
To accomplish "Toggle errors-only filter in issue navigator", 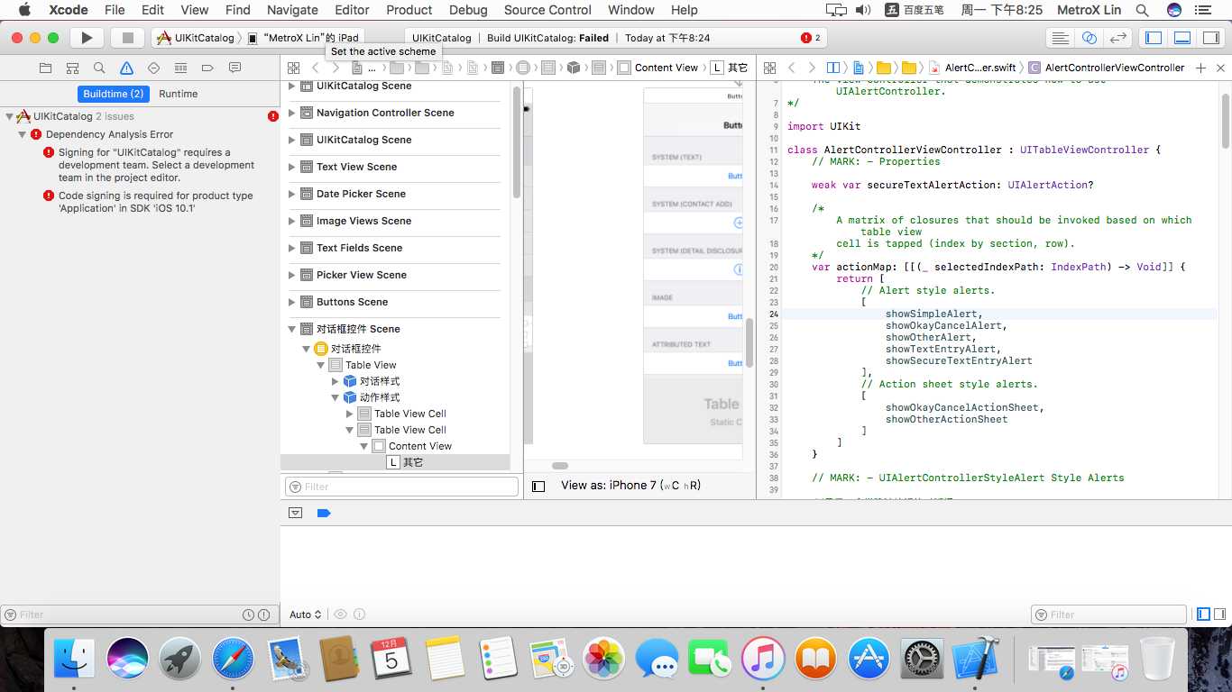I will 264,615.
